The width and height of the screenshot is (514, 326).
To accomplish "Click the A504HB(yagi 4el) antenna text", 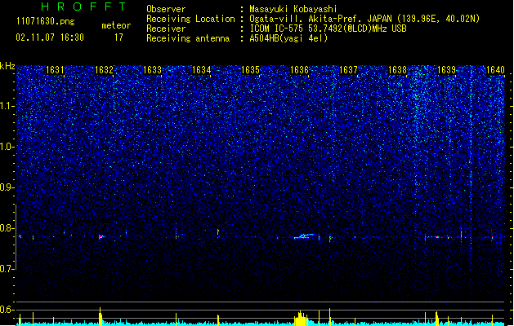I will (x=288, y=38).
